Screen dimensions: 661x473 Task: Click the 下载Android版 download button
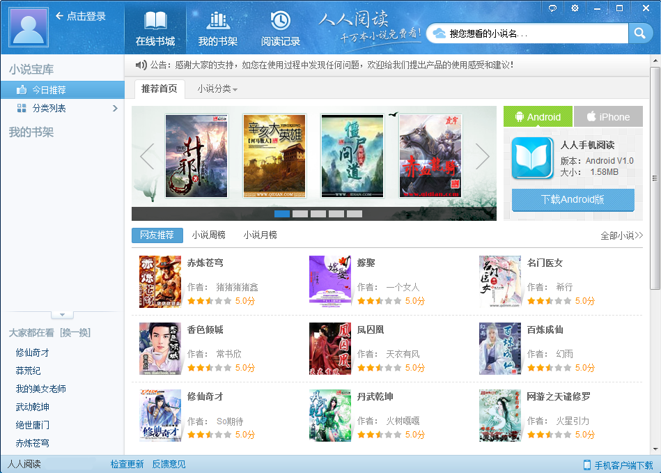click(573, 200)
